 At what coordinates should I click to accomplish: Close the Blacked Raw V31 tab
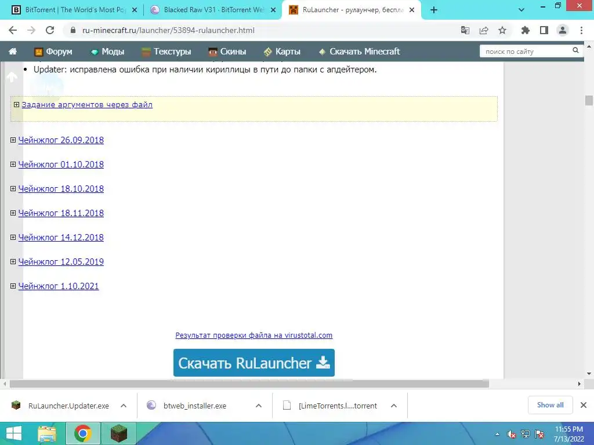pyautogui.click(x=273, y=10)
